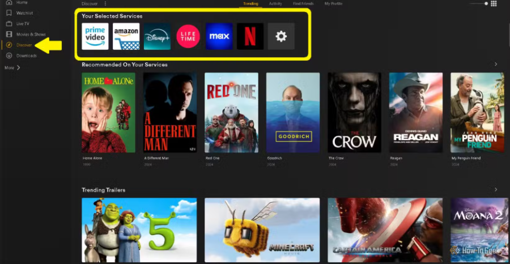Open the Home Alone poster
Image resolution: width=510 pixels, height=264 pixels.
108,113
